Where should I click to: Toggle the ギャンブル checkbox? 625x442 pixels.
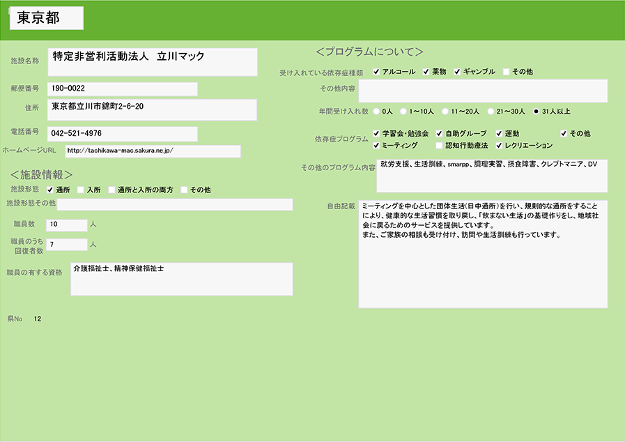tap(458, 72)
